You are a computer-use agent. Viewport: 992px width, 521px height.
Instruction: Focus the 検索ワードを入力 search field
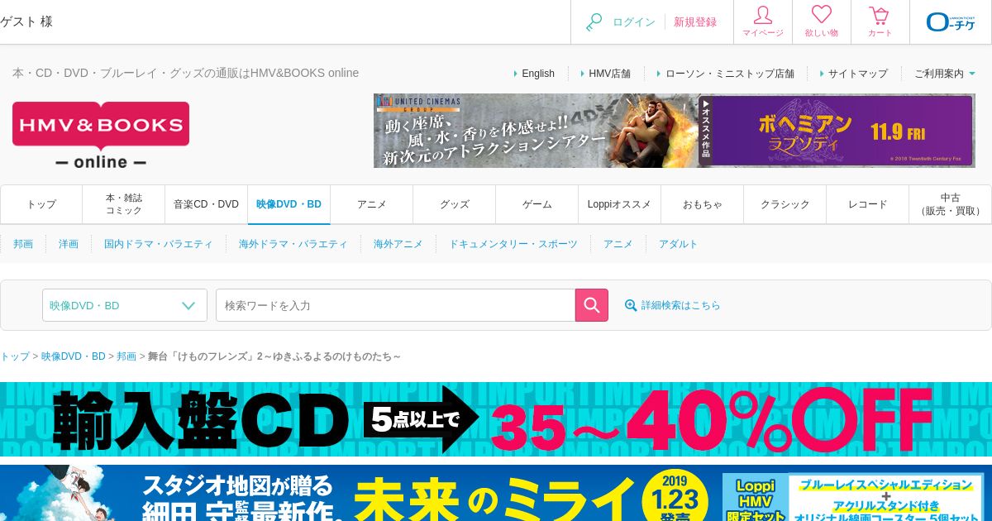[x=395, y=305]
